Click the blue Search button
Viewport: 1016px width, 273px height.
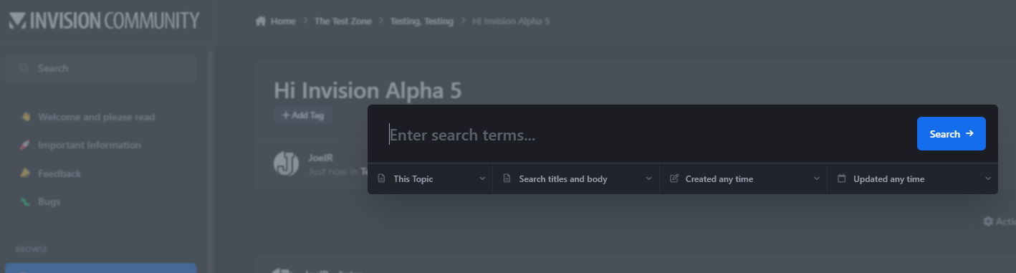click(951, 134)
